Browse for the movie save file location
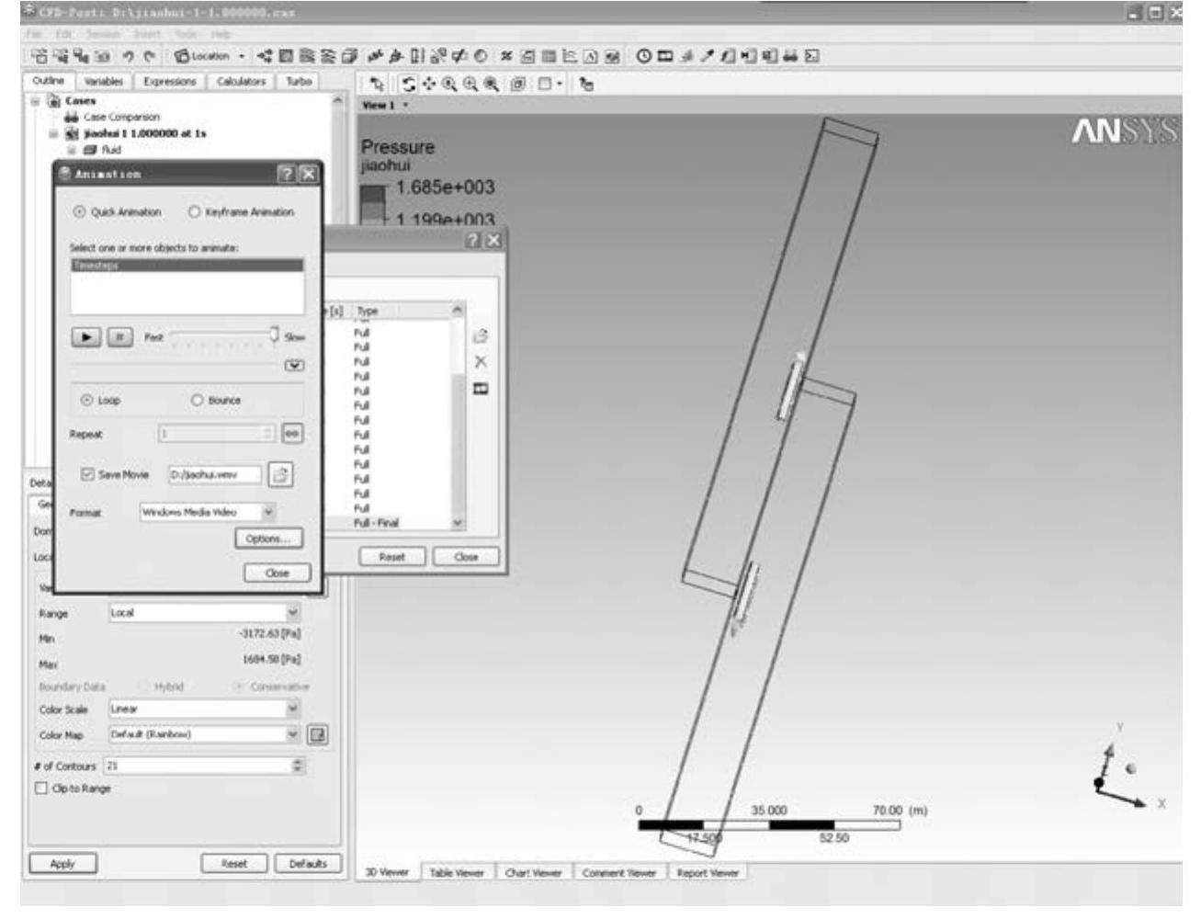The height and width of the screenshot is (919, 1201). pyautogui.click(x=281, y=475)
